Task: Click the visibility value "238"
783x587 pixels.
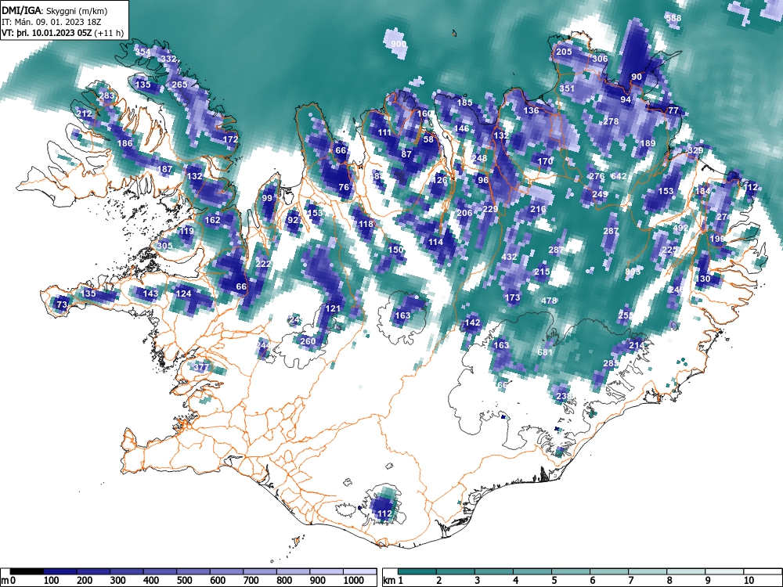Action: click(x=563, y=396)
